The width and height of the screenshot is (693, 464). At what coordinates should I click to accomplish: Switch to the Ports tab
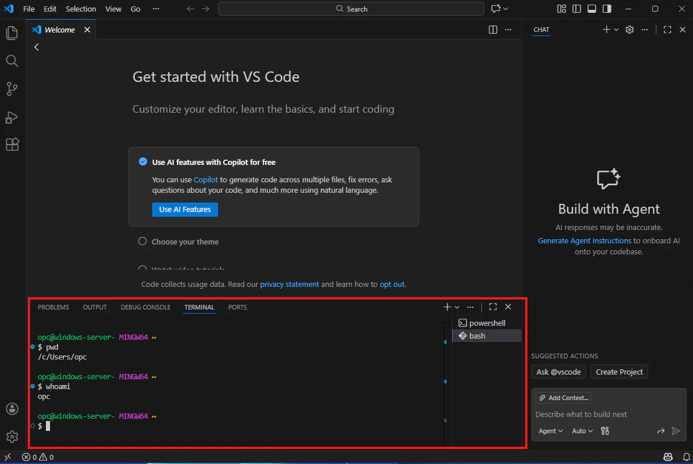237,307
